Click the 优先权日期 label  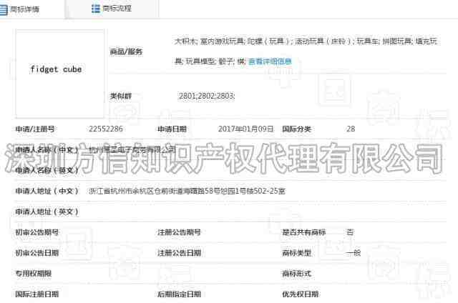pos(301,294)
